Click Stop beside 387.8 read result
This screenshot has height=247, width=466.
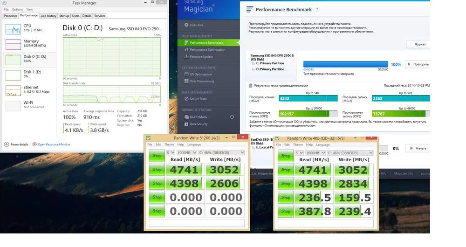286,211
